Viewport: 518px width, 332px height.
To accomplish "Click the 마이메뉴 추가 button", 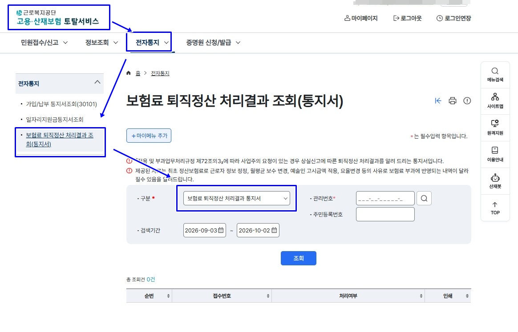I will point(149,136).
